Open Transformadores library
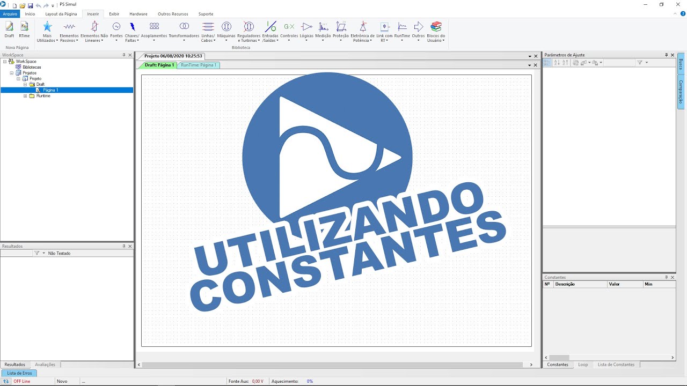This screenshot has height=386, width=687. click(184, 32)
